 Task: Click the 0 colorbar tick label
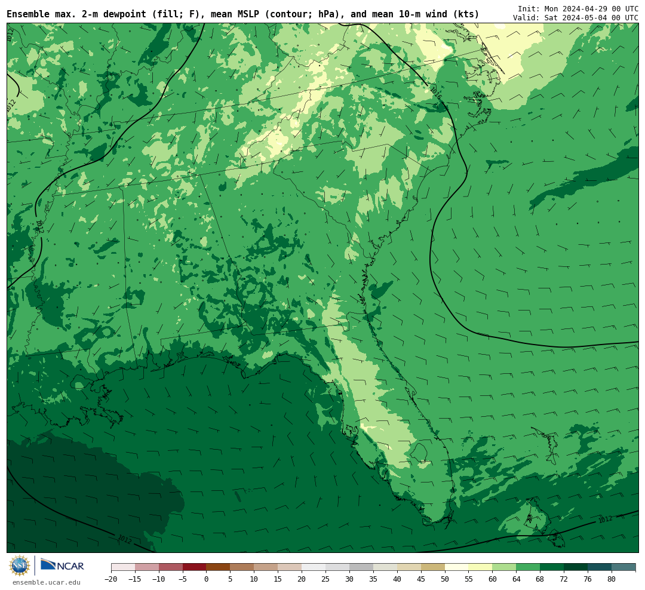207,579
